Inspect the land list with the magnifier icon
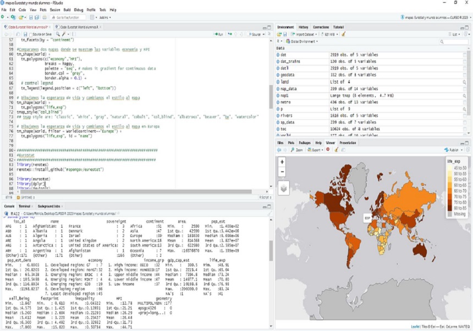The width and height of the screenshot is (473, 331). click(x=464, y=82)
